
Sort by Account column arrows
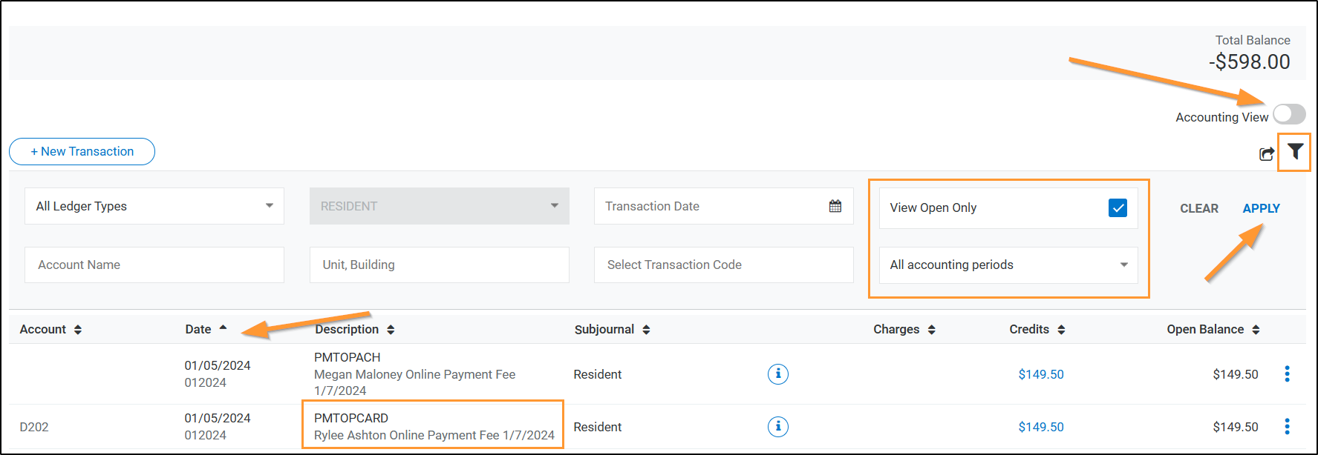click(78, 330)
